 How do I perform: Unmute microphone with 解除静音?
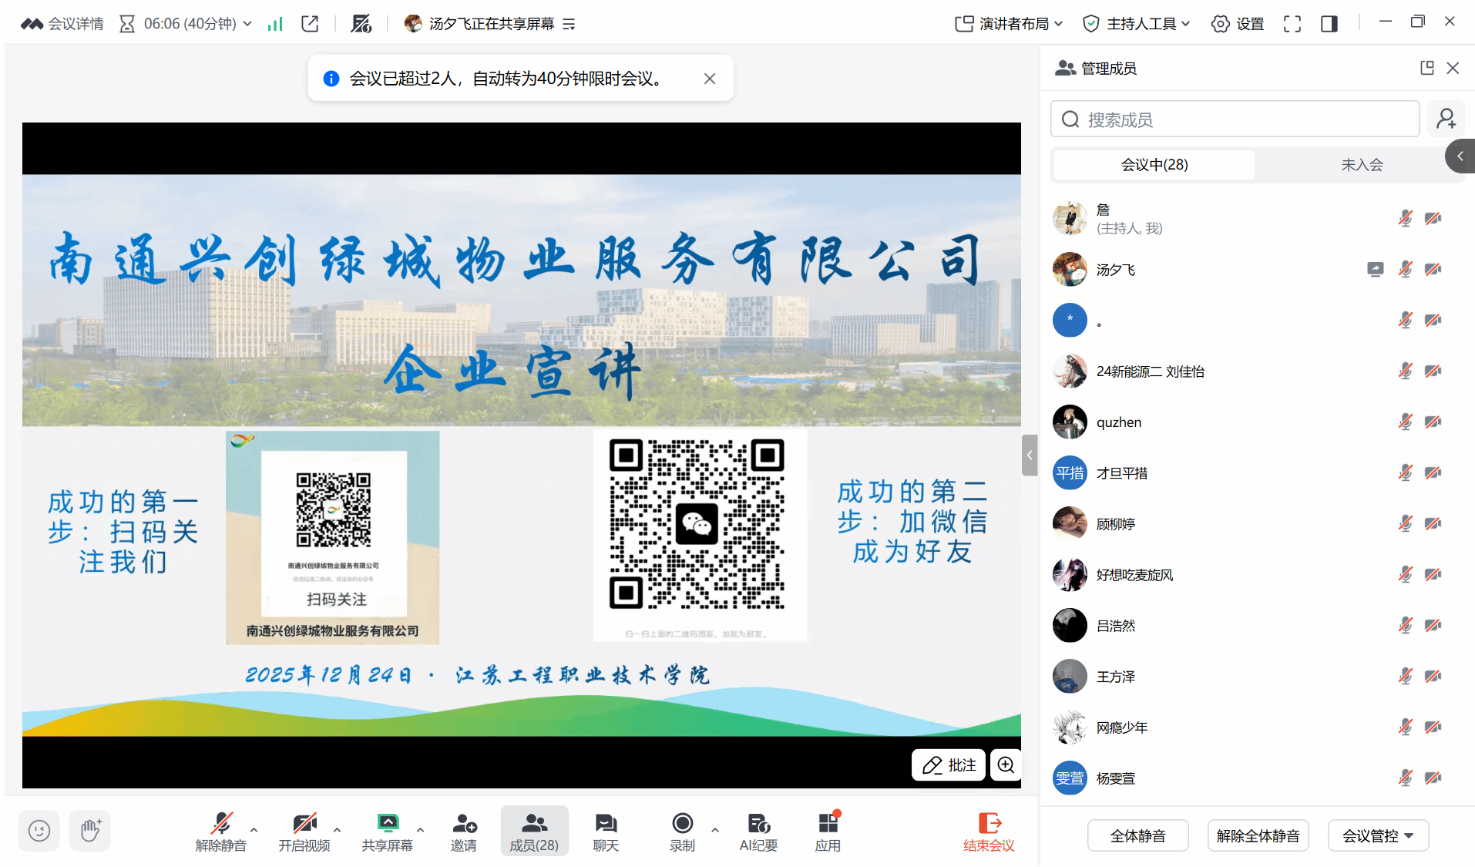[221, 832]
